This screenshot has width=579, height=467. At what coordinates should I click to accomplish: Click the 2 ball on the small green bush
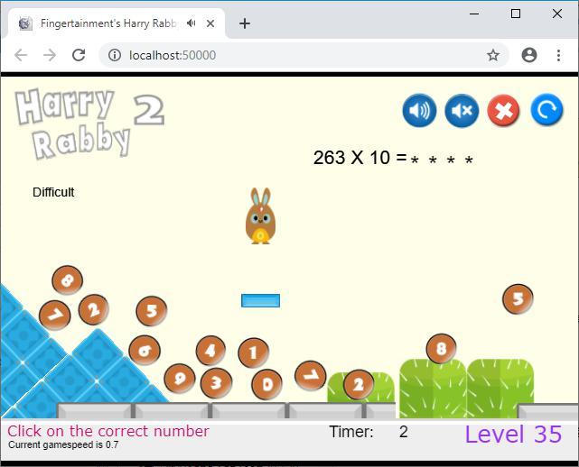pos(359,385)
